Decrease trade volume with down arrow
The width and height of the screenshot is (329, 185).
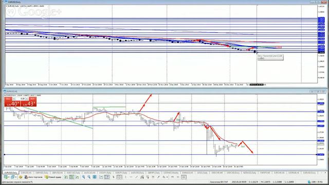click(x=14, y=99)
